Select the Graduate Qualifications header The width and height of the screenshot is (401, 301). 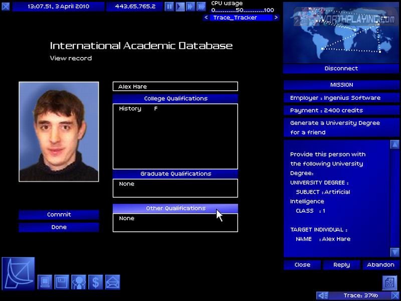coord(175,174)
